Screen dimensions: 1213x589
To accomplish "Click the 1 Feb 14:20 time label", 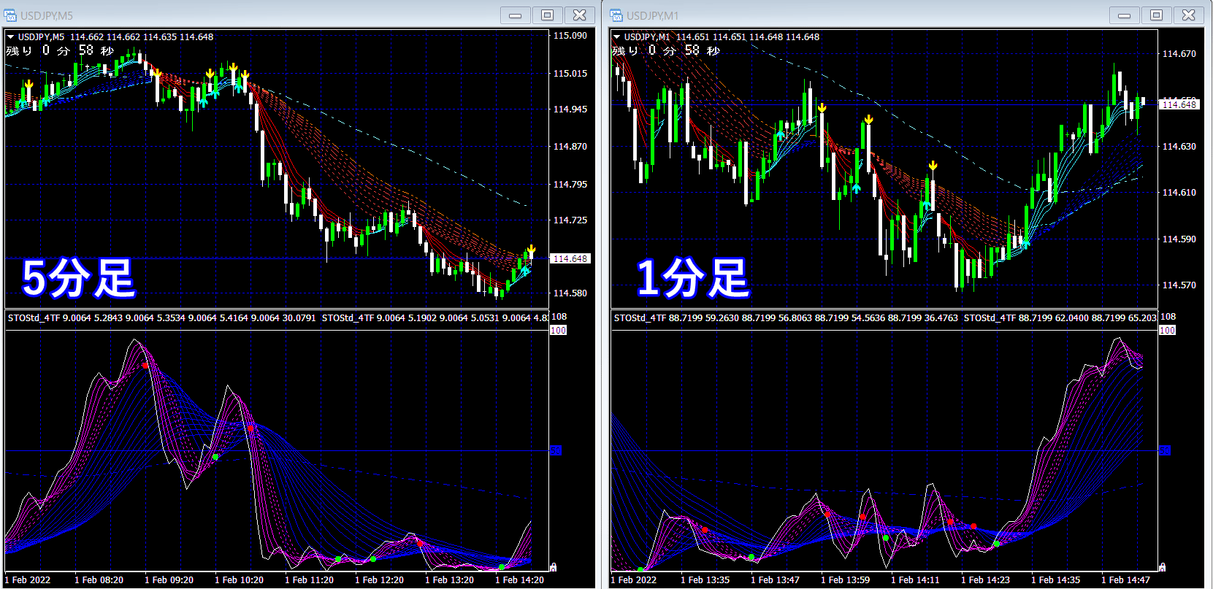I will pyautogui.click(x=519, y=580).
